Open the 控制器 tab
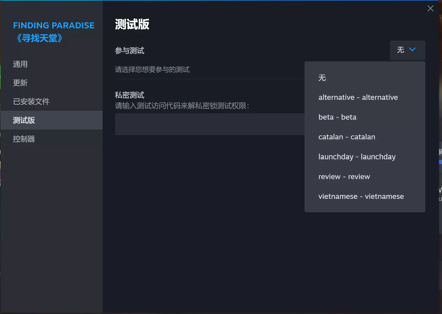This screenshot has height=314, width=442. coord(52,139)
